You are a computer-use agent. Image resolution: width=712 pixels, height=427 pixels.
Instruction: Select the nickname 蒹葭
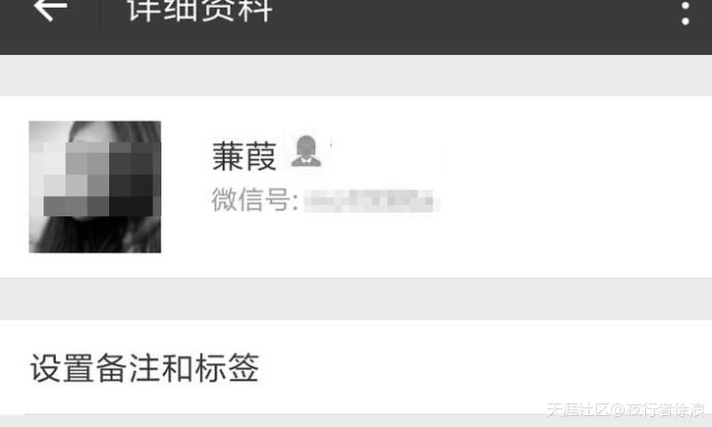pyautogui.click(x=245, y=156)
